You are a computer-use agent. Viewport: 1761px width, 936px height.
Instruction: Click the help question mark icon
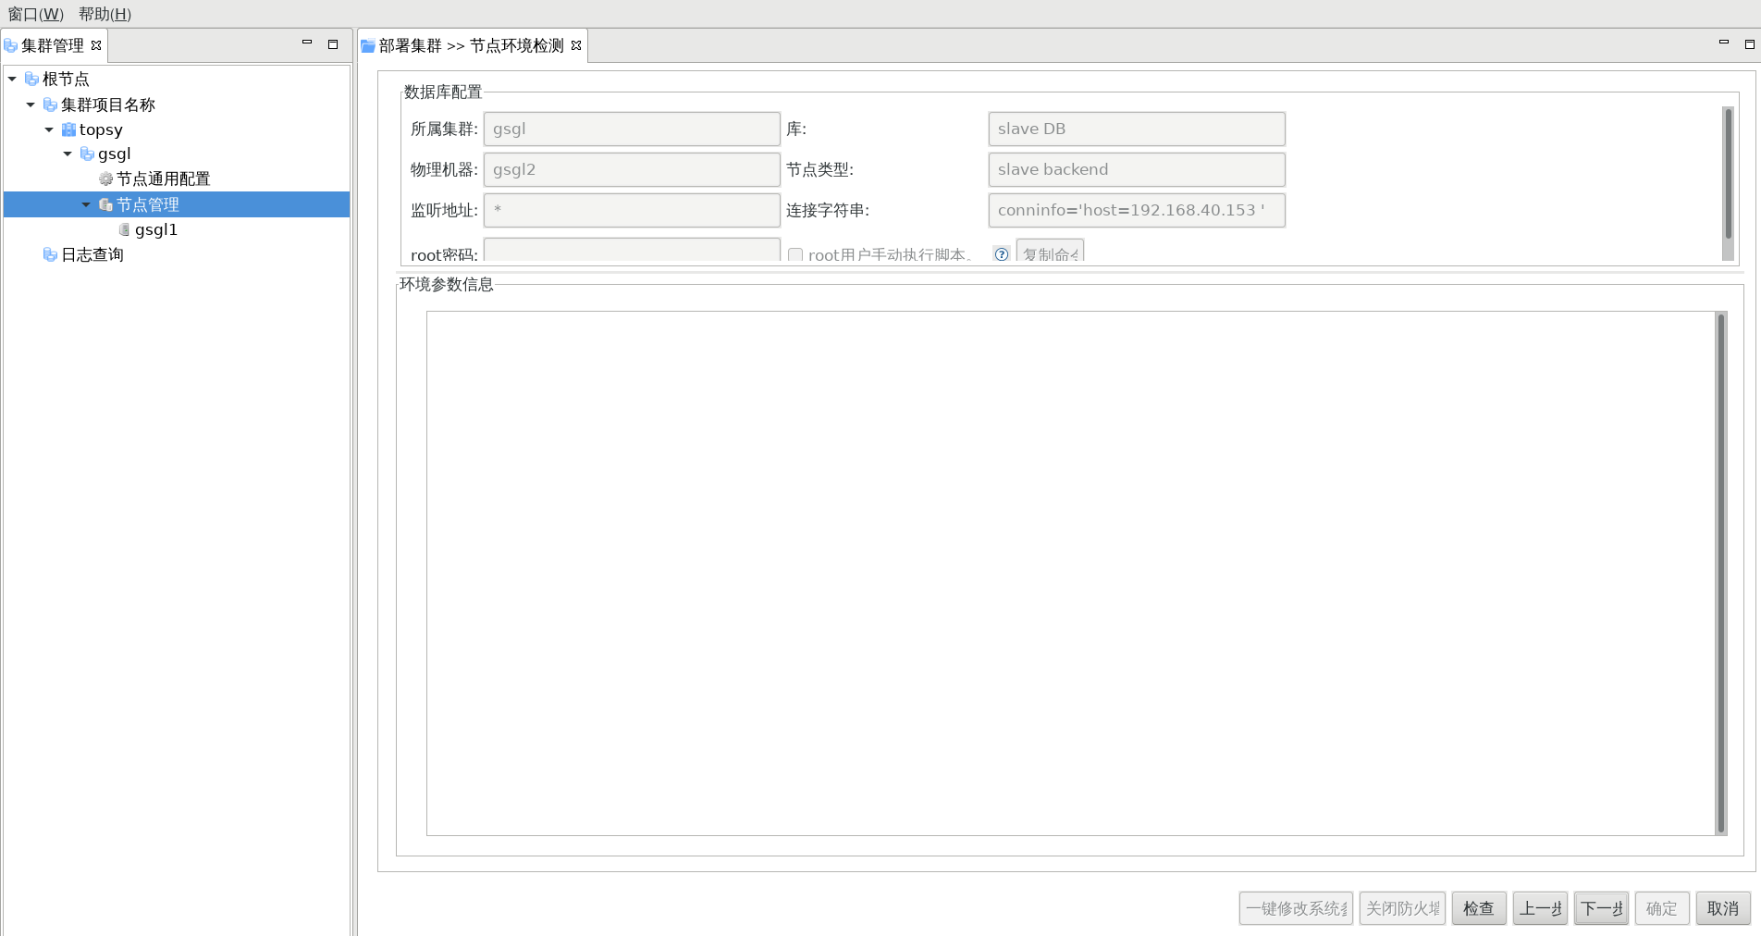[1001, 254]
